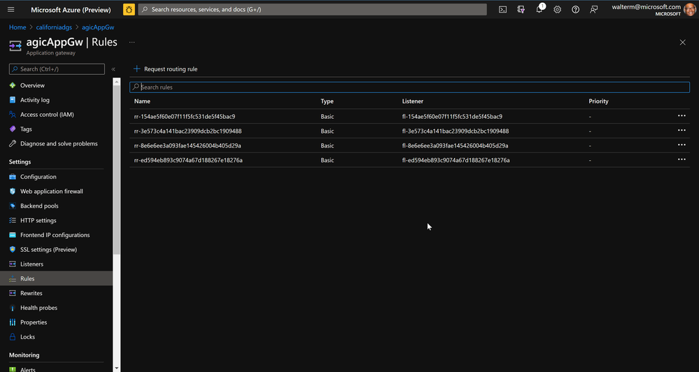Add a Request routing rule

(x=165, y=69)
